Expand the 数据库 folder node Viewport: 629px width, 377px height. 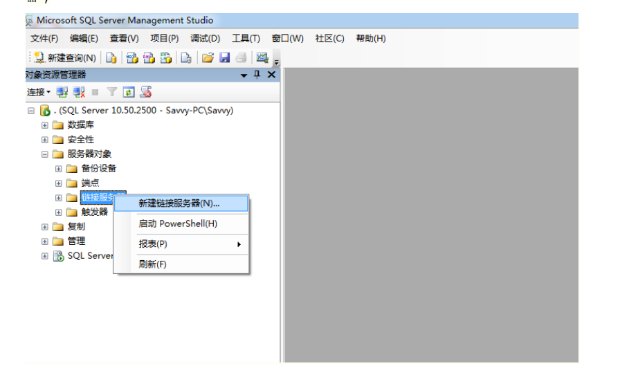[44, 125]
